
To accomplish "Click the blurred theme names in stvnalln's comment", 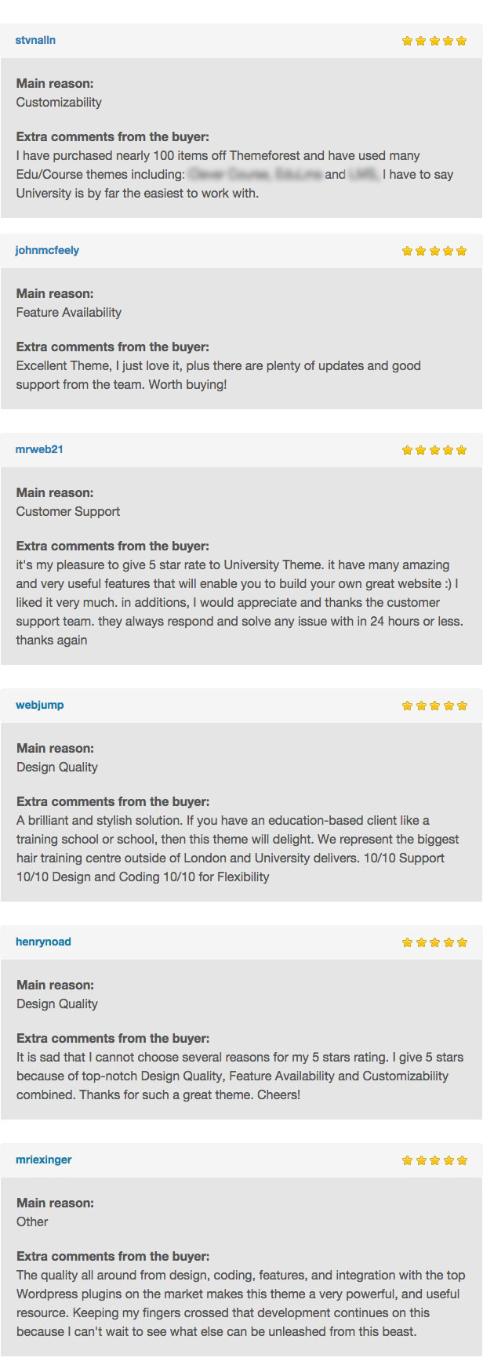I will (x=256, y=174).
